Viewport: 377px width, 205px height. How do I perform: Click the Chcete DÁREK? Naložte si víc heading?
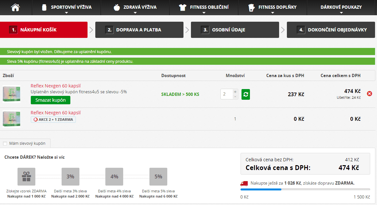pyautogui.click(x=34, y=157)
